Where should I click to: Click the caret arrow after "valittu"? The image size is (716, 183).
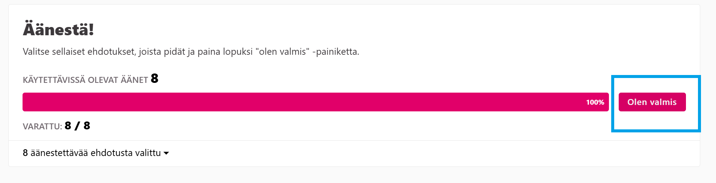[166, 153]
